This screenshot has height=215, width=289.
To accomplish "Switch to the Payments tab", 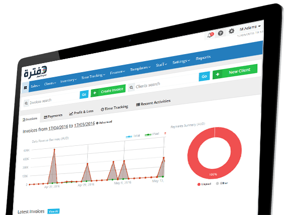I will (x=53, y=116).
